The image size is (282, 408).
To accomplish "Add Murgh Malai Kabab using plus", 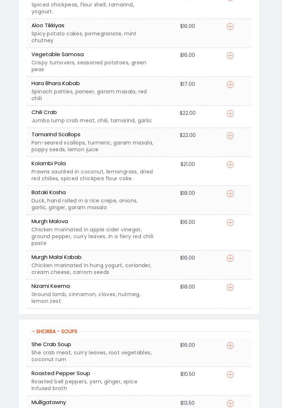I will [x=230, y=259].
